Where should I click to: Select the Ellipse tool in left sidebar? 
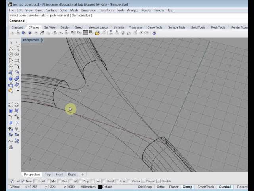[17, 55]
